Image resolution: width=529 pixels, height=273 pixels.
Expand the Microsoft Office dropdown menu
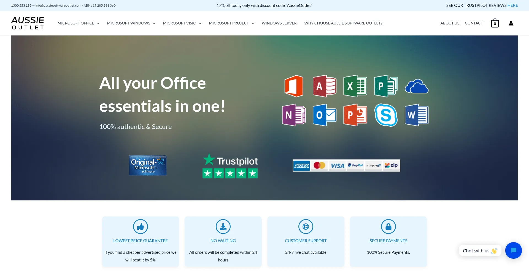pos(78,23)
